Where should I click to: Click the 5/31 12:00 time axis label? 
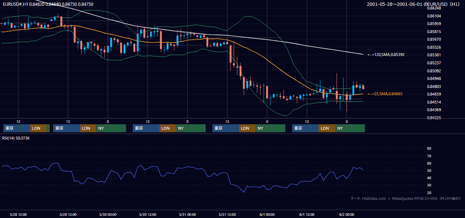click(x=227, y=215)
